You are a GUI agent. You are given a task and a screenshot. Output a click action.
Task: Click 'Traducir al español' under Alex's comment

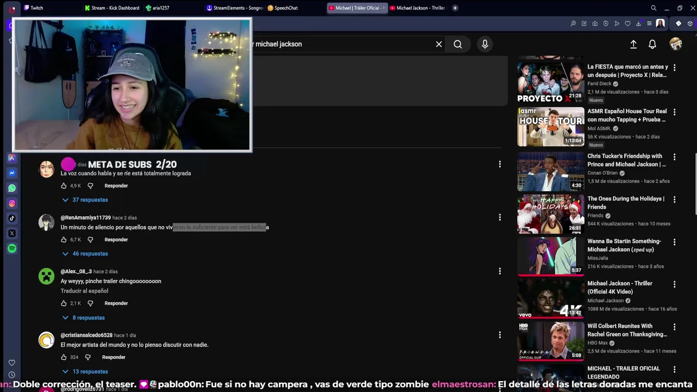84,291
